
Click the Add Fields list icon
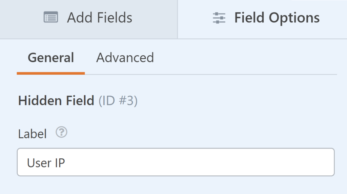51,17
